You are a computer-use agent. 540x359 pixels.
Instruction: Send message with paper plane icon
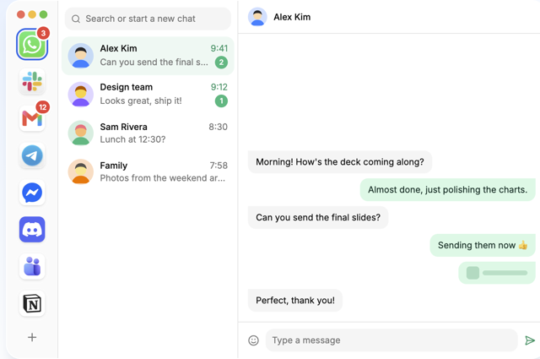[x=530, y=340]
